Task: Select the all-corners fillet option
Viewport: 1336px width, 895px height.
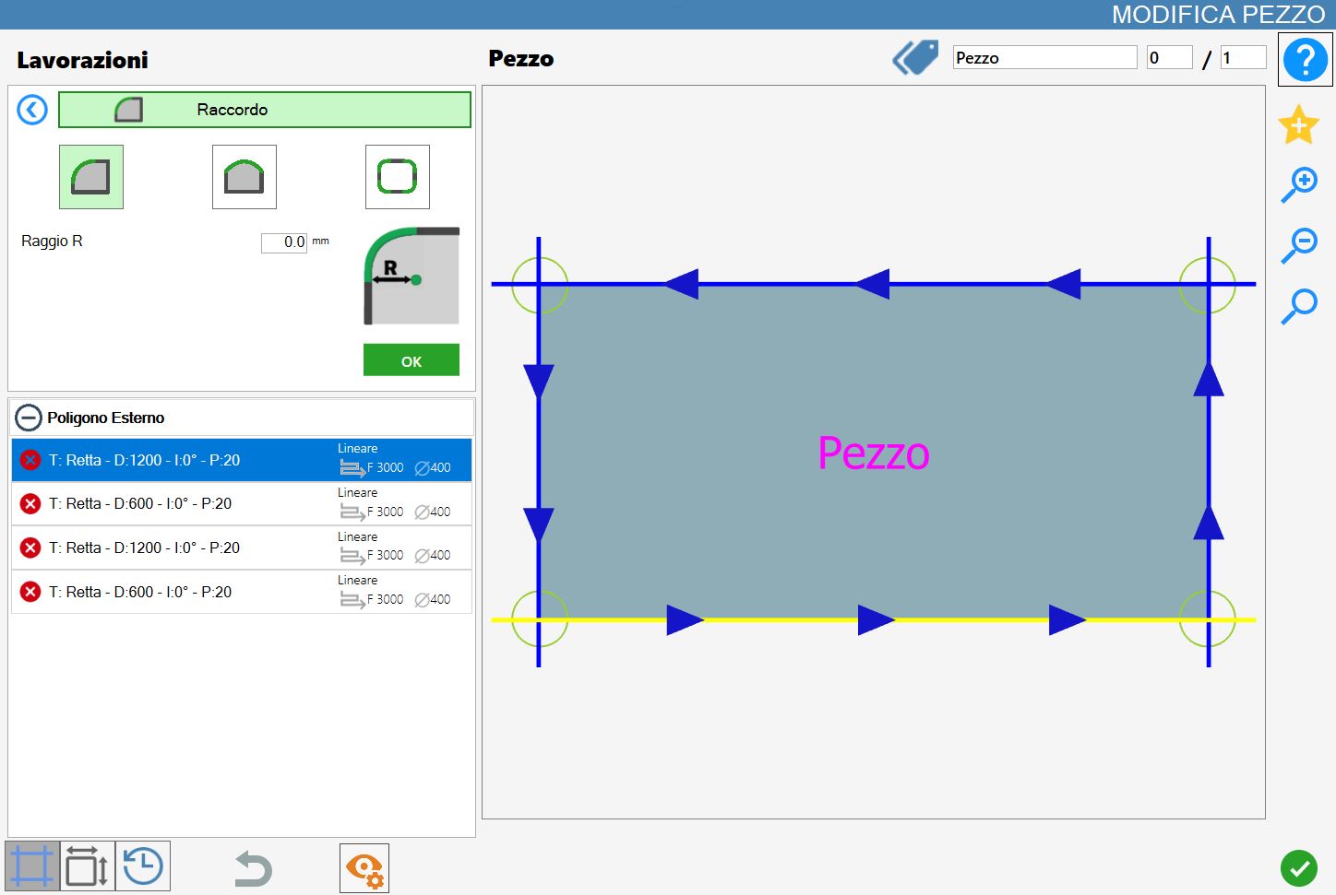Action: (x=398, y=177)
